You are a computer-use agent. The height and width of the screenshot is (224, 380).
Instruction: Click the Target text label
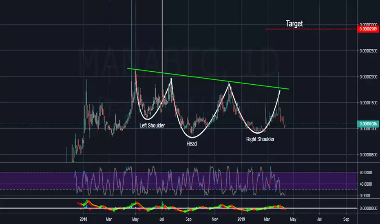click(294, 24)
